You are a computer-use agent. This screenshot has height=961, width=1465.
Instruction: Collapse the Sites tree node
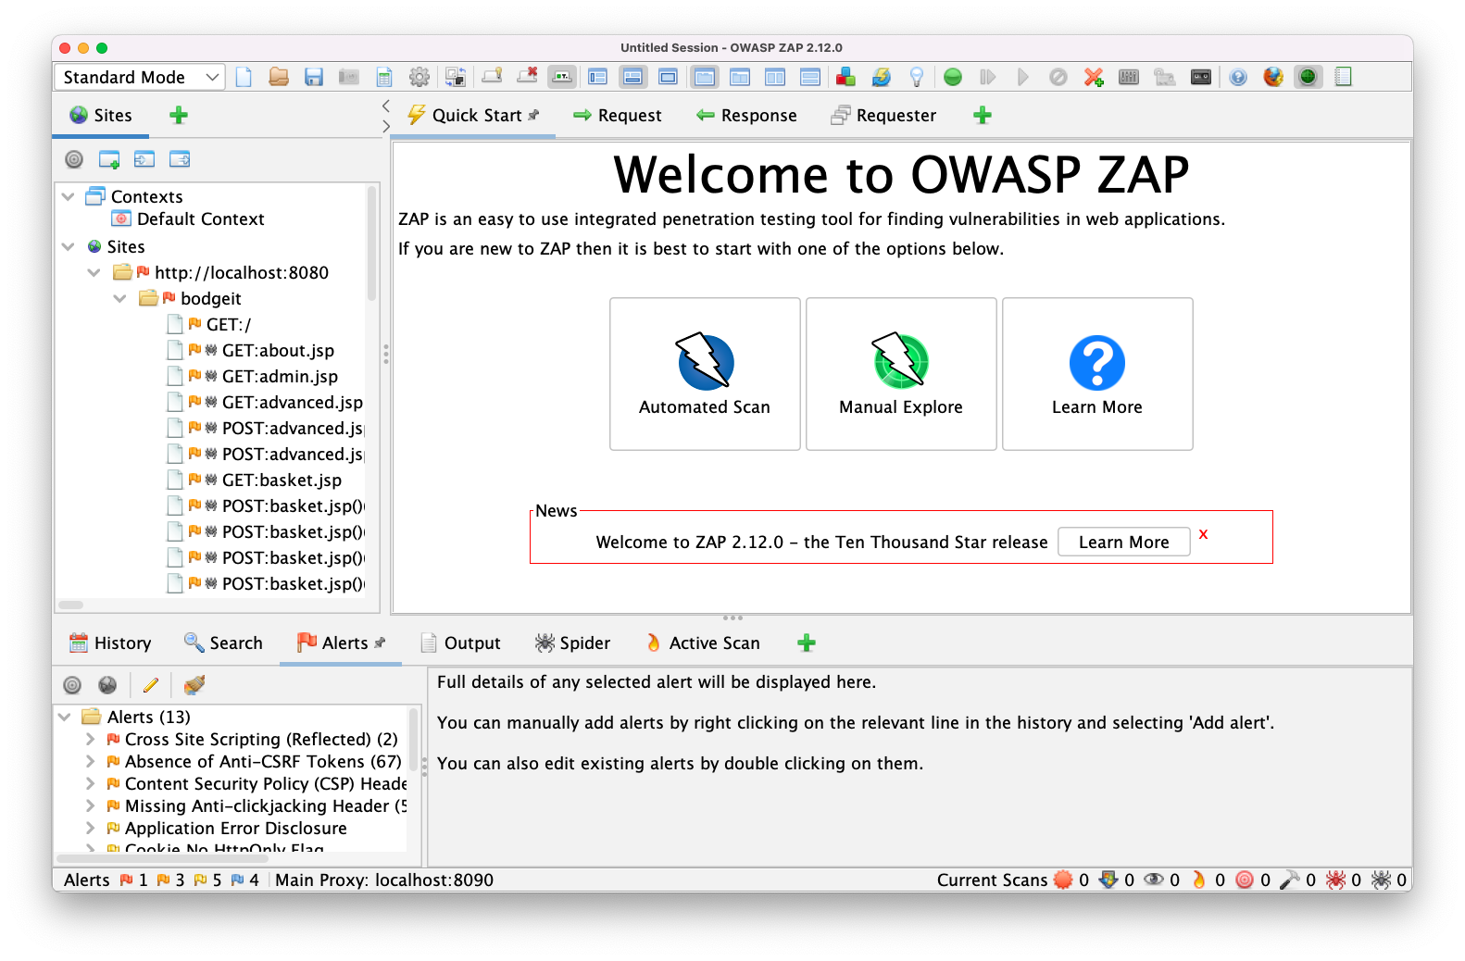click(x=69, y=246)
